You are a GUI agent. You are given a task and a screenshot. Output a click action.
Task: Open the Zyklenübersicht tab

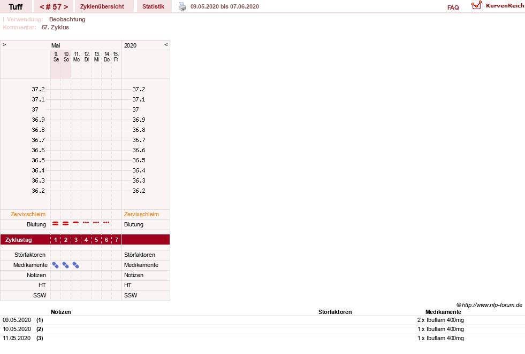[x=102, y=6]
